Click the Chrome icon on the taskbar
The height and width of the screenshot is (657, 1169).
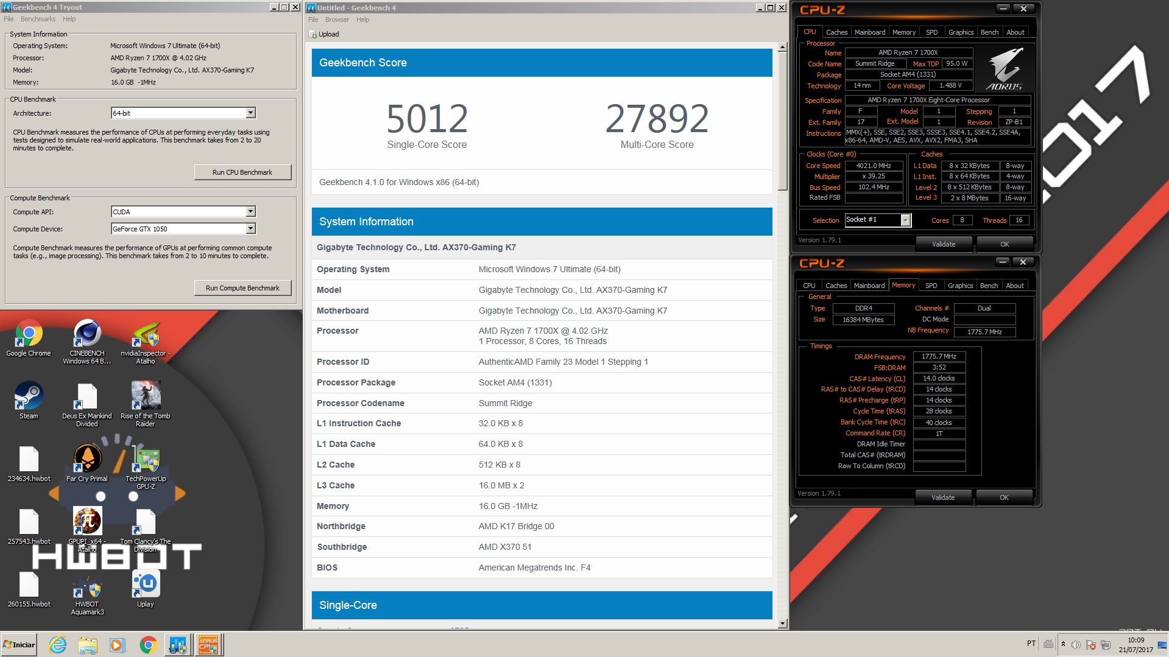pyautogui.click(x=148, y=645)
